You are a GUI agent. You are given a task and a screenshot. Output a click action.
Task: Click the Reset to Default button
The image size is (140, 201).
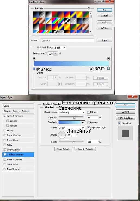point(85,149)
